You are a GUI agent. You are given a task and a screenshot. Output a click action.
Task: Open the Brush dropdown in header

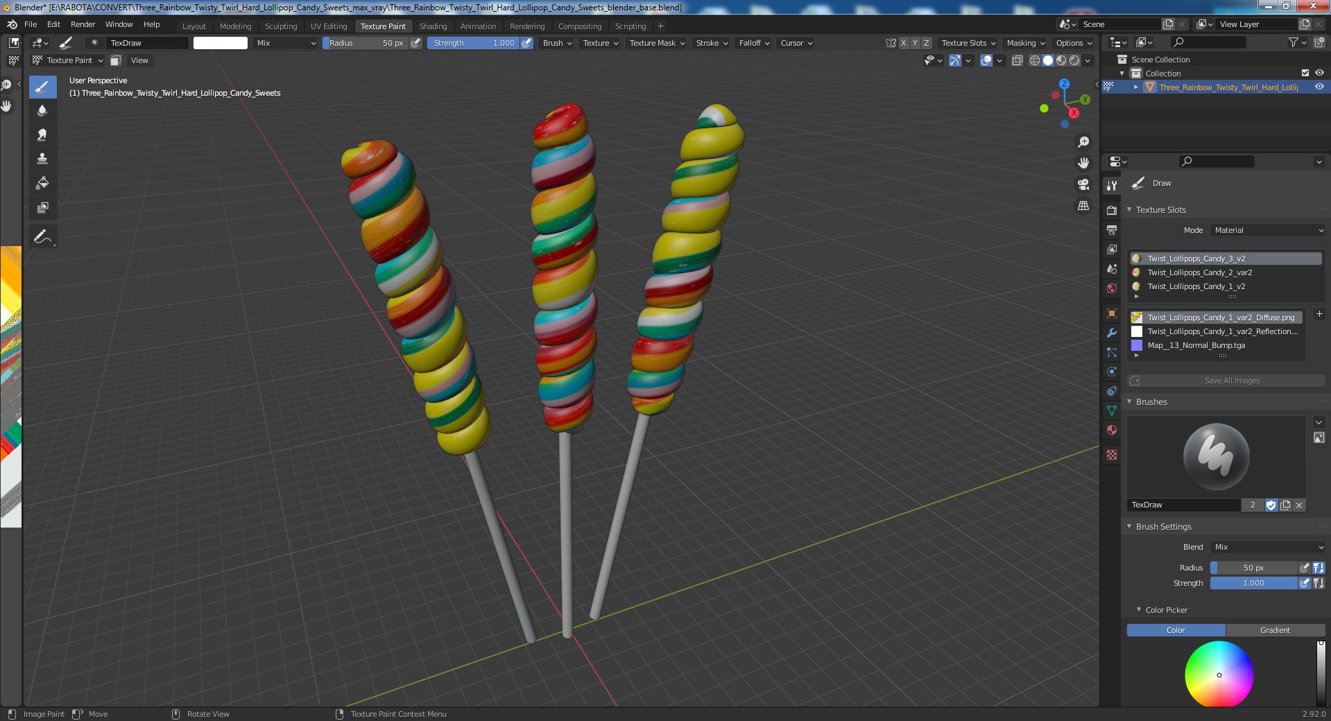click(556, 43)
